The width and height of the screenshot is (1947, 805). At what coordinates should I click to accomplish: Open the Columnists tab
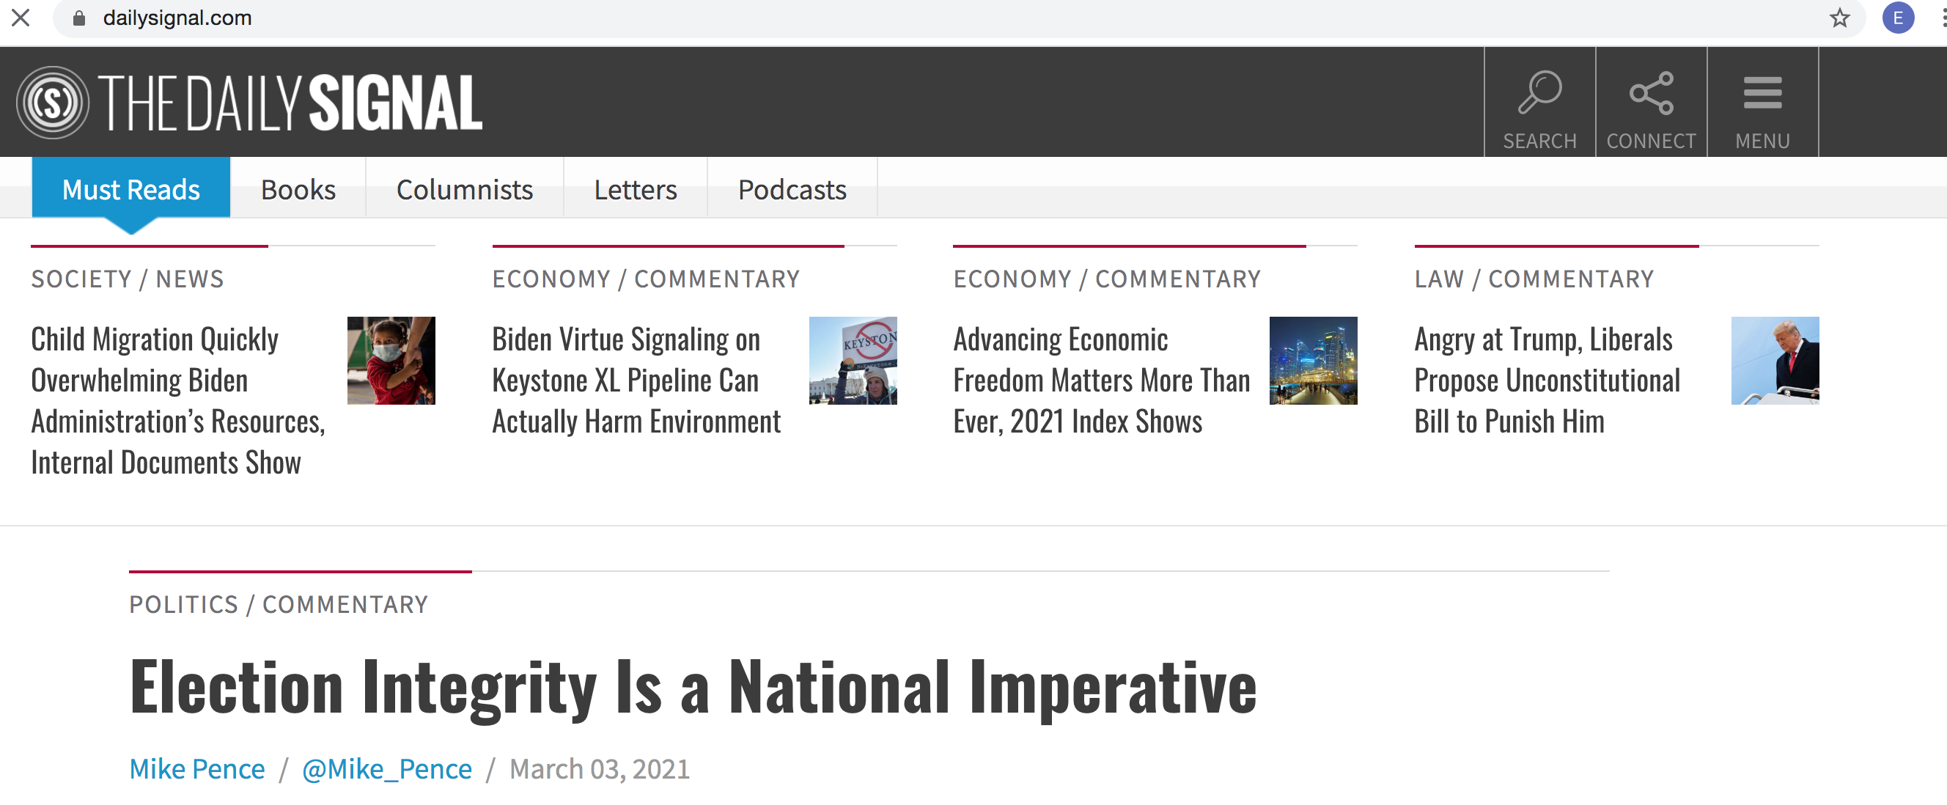[x=464, y=189]
